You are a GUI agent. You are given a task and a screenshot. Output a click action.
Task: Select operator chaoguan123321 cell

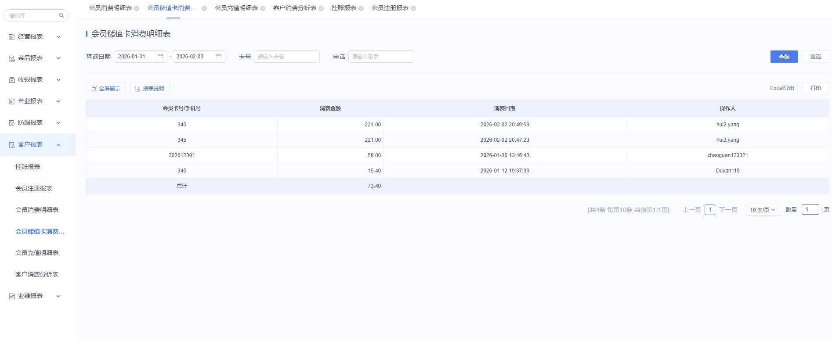(728, 155)
